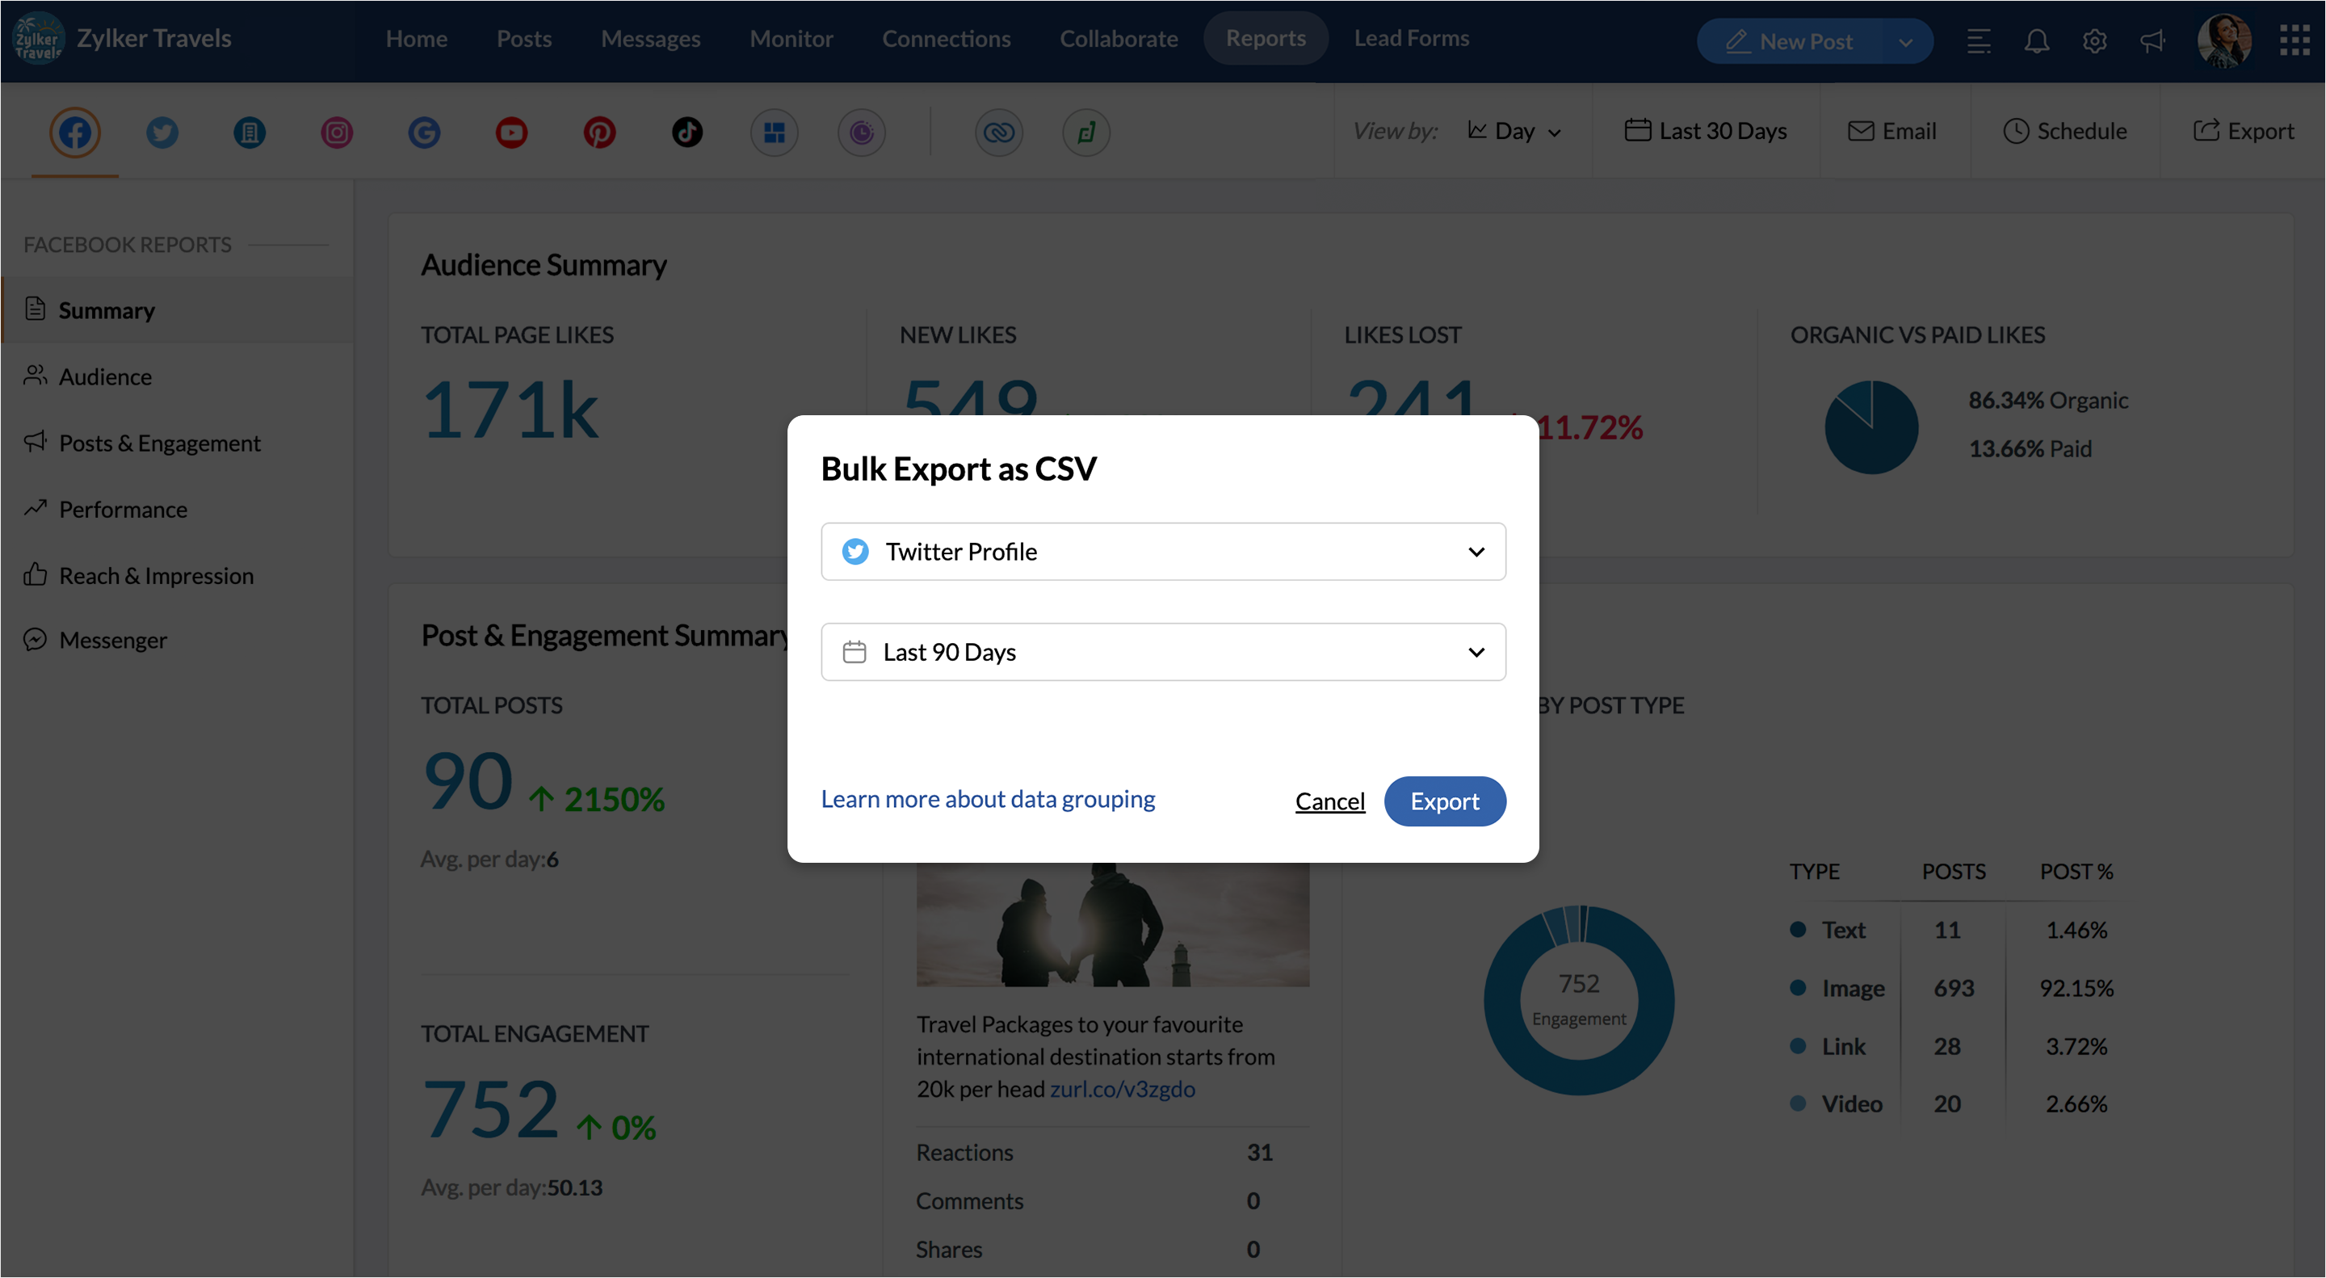Open the apps grid launcher
Viewport: 2326px width, 1278px height.
tap(2295, 40)
